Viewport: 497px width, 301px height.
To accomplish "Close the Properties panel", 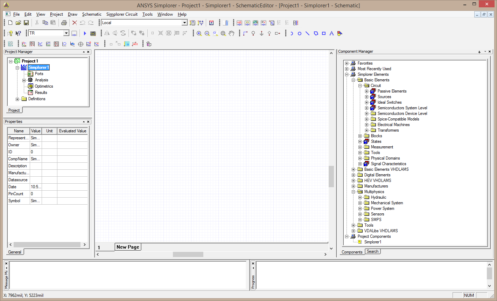I will [x=88, y=122].
